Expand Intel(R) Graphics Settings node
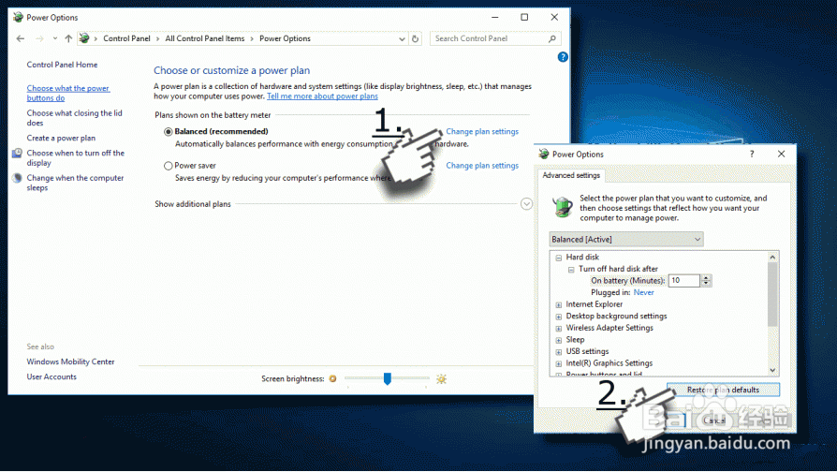The image size is (837, 472). [x=558, y=363]
